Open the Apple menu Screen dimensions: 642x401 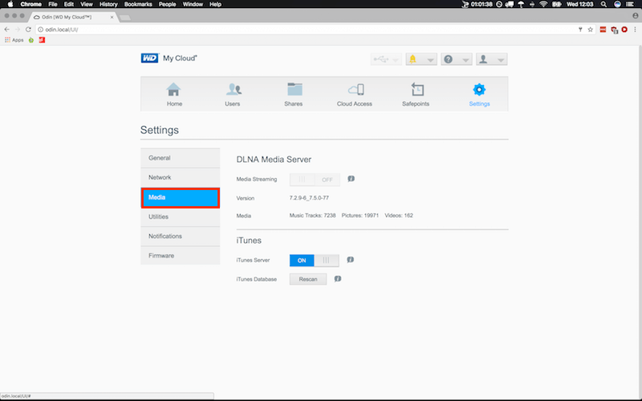pos(10,4)
